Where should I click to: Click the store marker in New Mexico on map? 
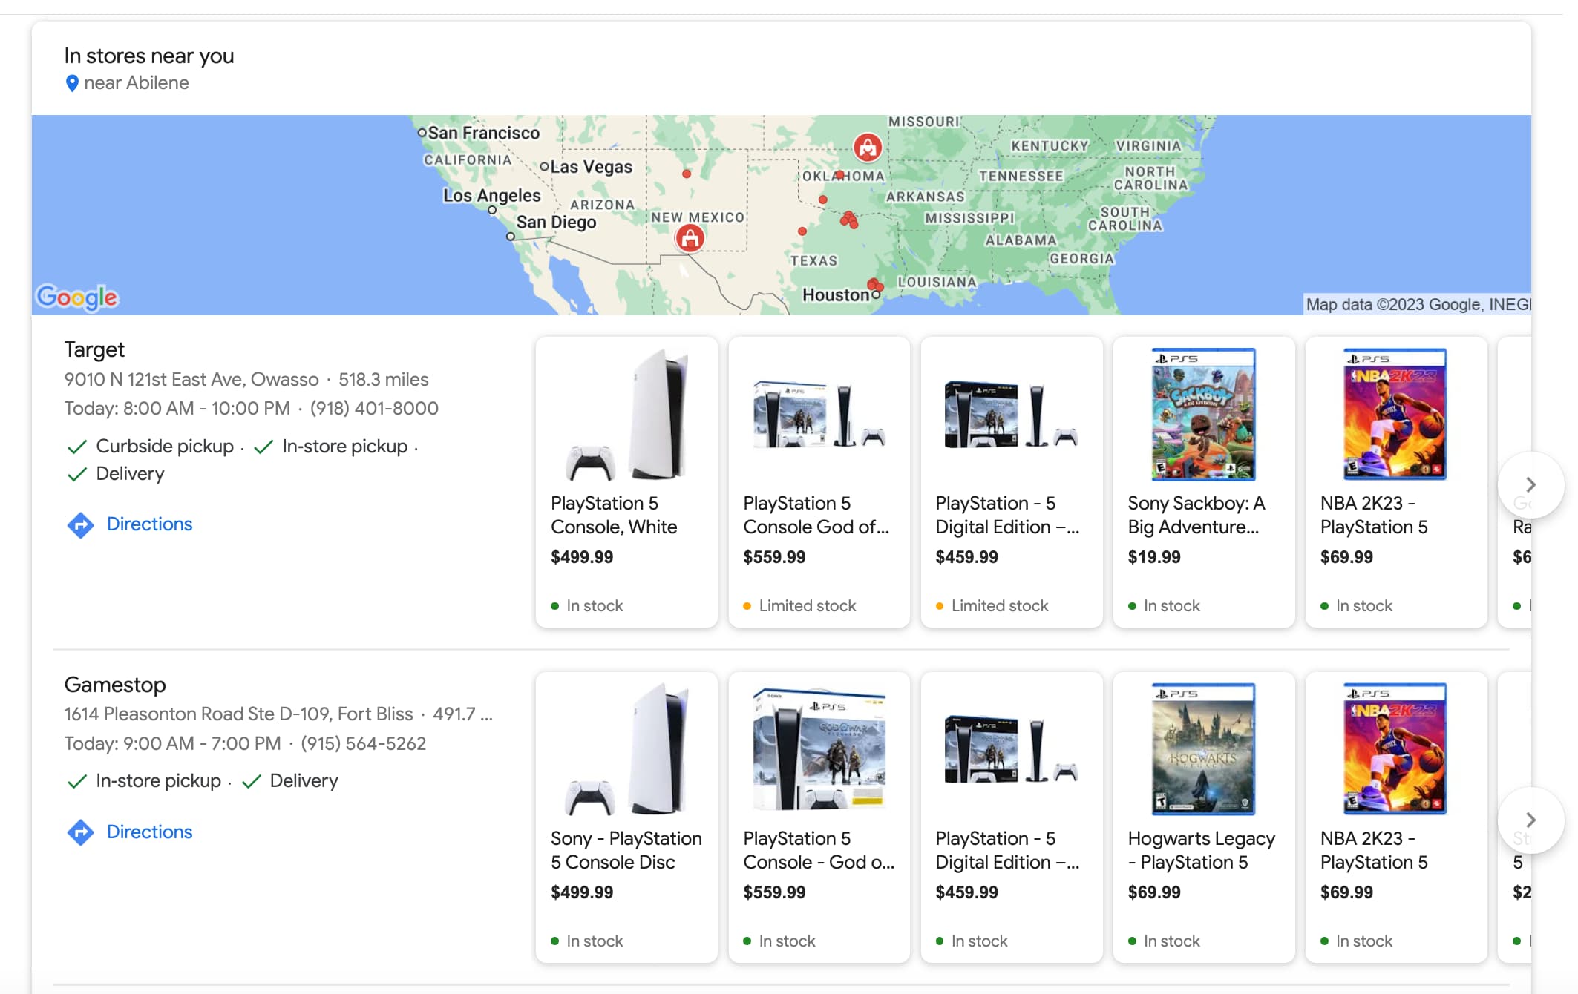tap(690, 238)
